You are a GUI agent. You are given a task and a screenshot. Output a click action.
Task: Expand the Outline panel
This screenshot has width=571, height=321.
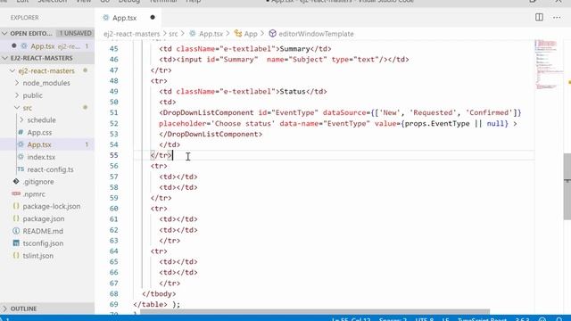pyautogui.click(x=47, y=309)
